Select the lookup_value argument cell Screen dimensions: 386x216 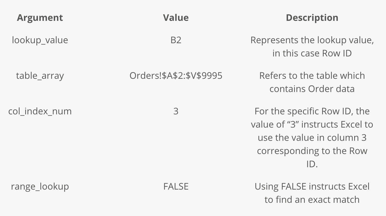(40, 40)
